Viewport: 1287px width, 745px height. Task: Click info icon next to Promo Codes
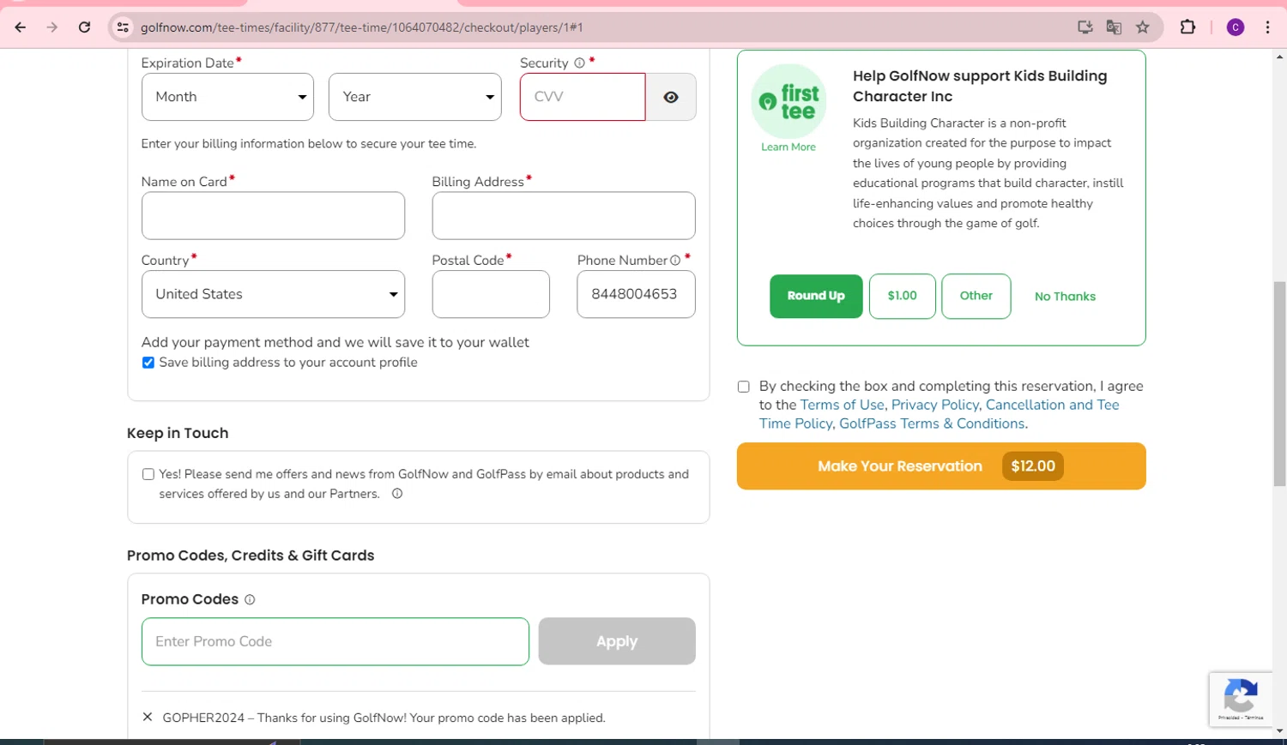(250, 600)
